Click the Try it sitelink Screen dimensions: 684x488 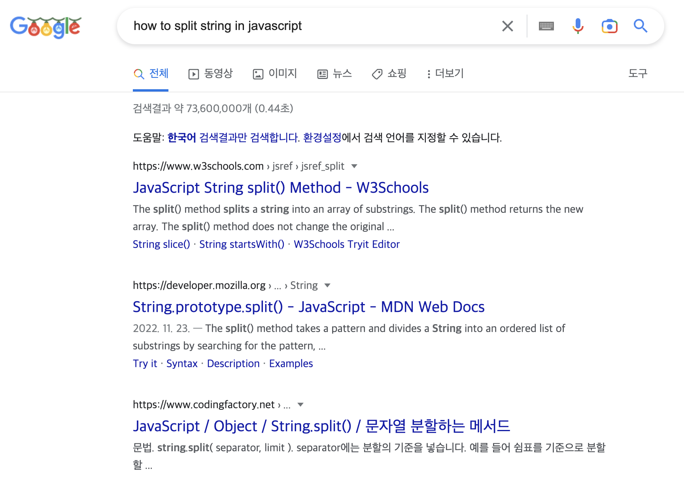145,364
